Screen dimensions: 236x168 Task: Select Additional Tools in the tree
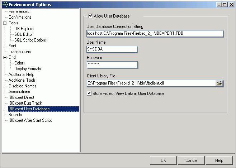[x=22, y=80]
